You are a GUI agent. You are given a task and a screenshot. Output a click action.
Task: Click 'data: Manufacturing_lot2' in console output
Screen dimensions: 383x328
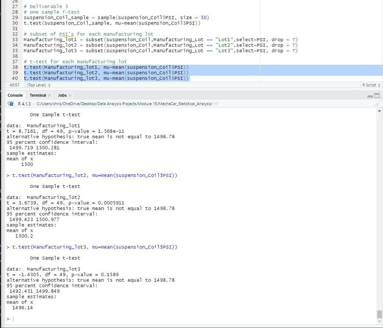click(43, 197)
